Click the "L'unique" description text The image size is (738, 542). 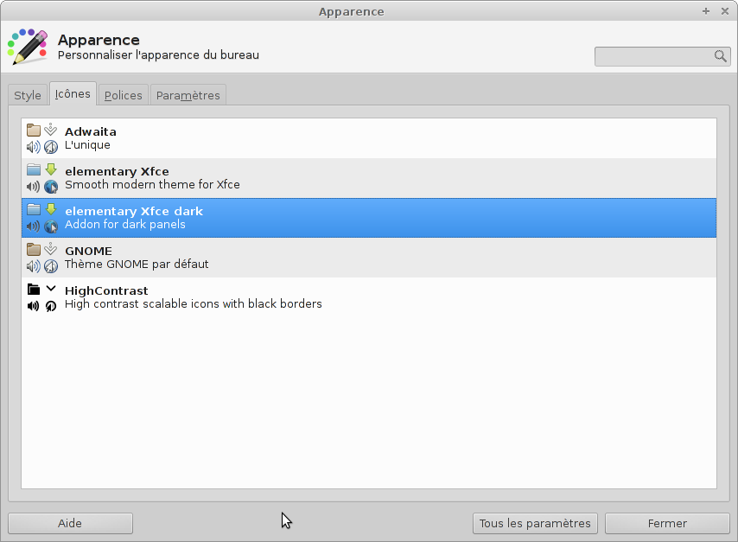click(x=87, y=145)
